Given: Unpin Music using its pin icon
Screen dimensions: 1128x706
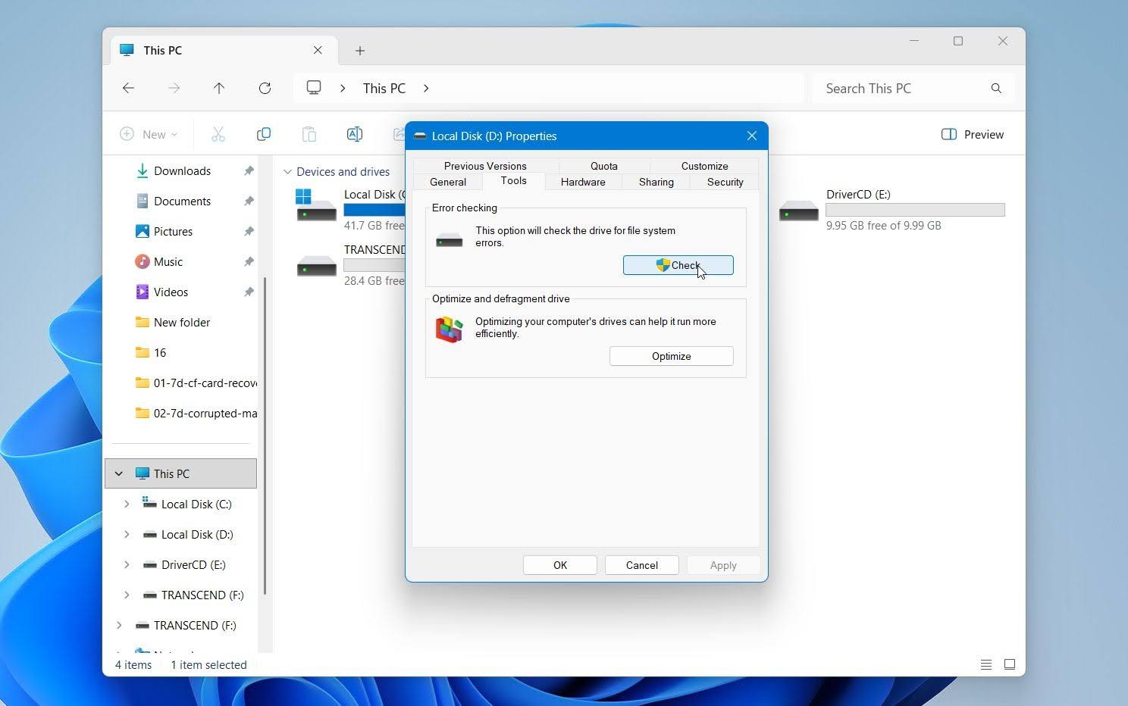Looking at the screenshot, I should (249, 262).
